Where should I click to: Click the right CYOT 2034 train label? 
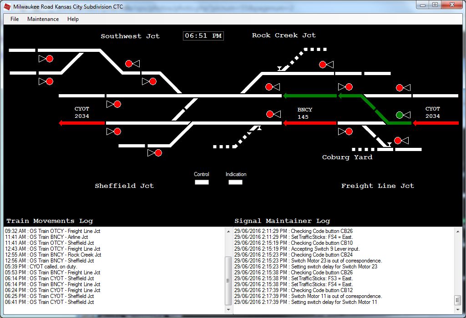click(x=432, y=112)
